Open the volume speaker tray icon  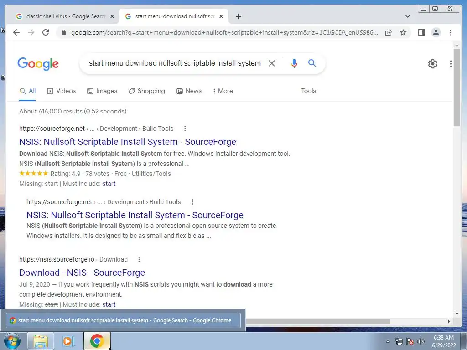421,341
